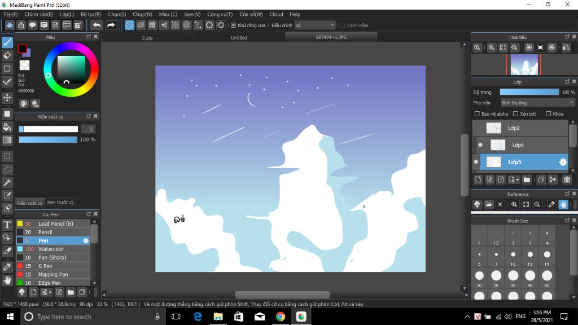Image resolution: width=578 pixels, height=325 pixels.
Task: Select the Magic Wand tool
Action: pos(7,182)
